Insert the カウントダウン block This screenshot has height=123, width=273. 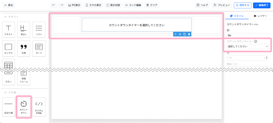coord(24,107)
